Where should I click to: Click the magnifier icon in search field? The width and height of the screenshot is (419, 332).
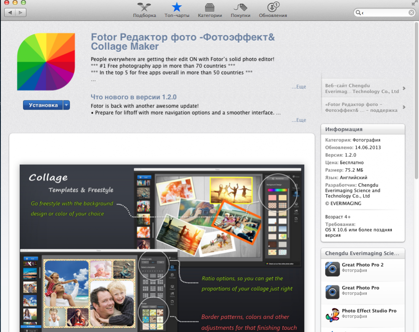(358, 13)
